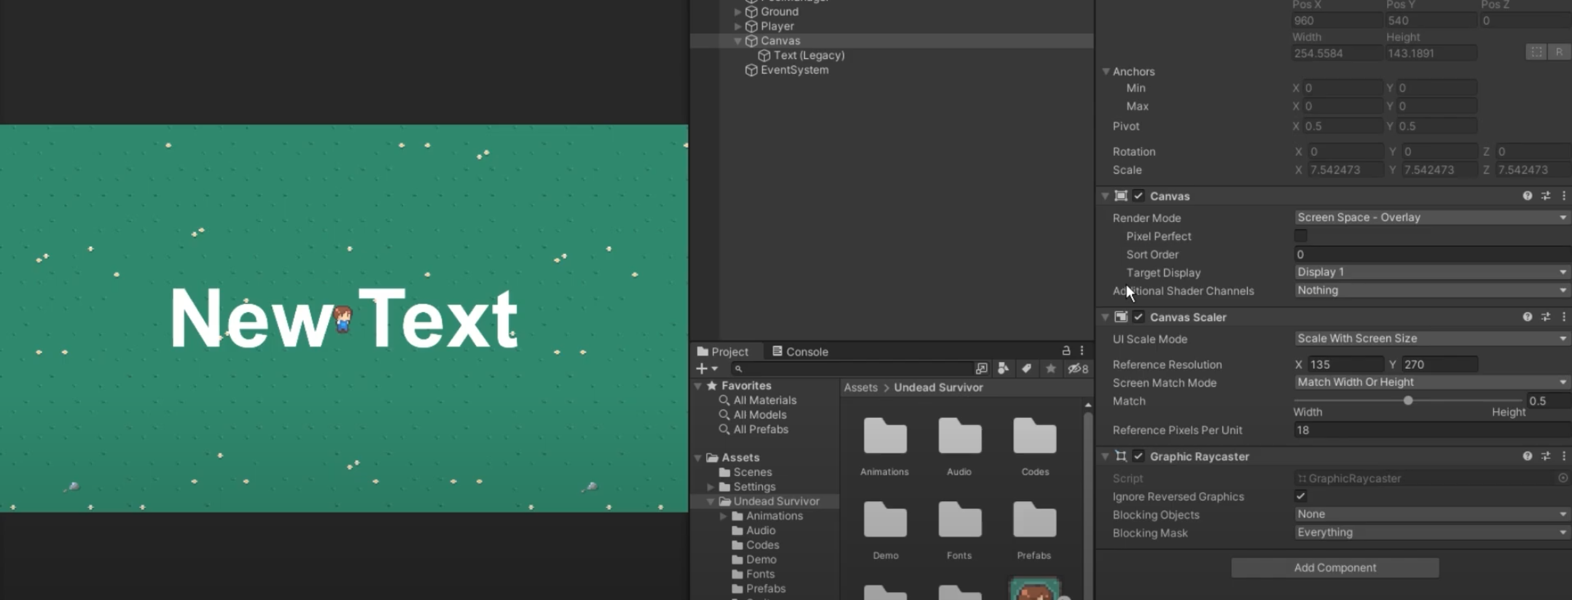Switch to the Console tab
The image size is (1572, 600).
coord(800,352)
